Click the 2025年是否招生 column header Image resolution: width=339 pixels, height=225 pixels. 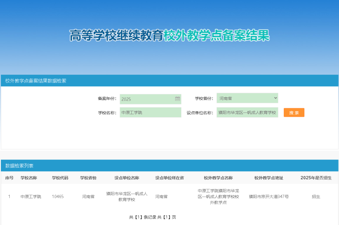click(x=316, y=178)
